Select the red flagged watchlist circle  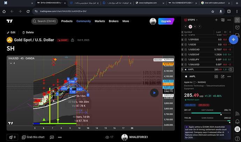(190, 27)
